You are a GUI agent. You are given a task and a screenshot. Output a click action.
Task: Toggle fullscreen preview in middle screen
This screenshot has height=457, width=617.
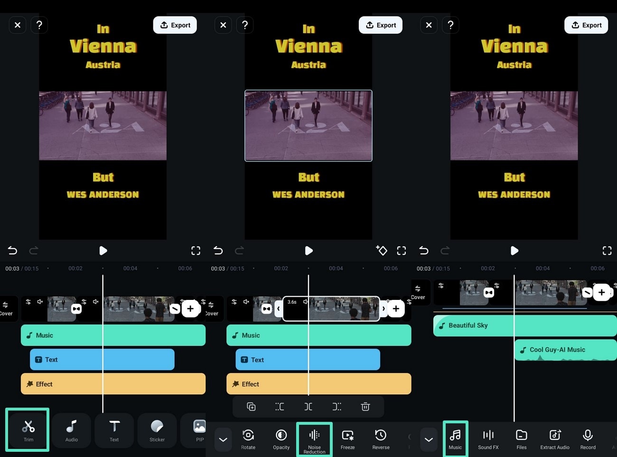click(402, 251)
